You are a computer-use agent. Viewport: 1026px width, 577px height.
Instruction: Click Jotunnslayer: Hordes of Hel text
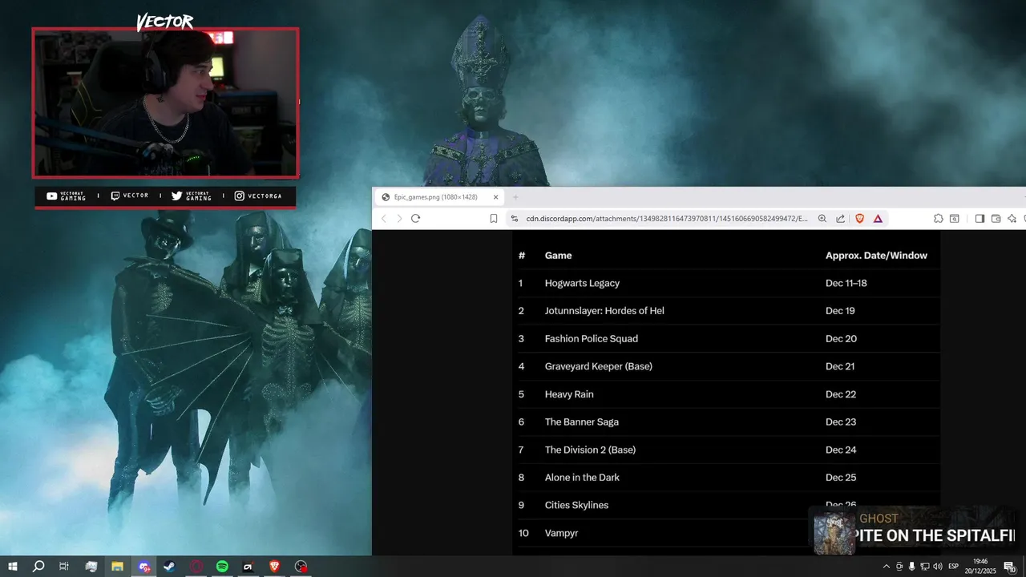[604, 311]
